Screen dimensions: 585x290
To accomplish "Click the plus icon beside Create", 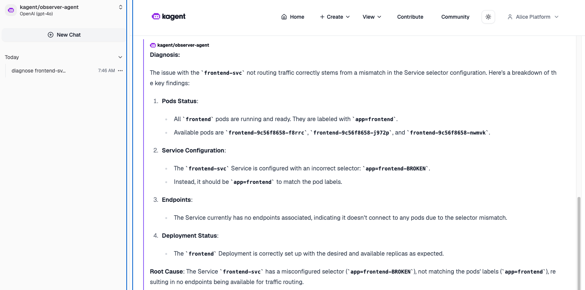I will (322, 17).
